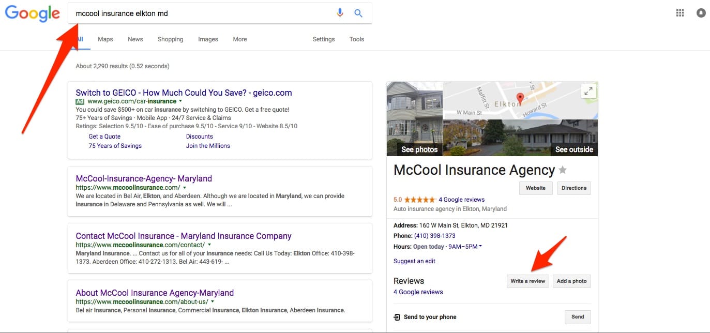
Task: Open the See outside street view thumbnail
Action: coord(521,138)
